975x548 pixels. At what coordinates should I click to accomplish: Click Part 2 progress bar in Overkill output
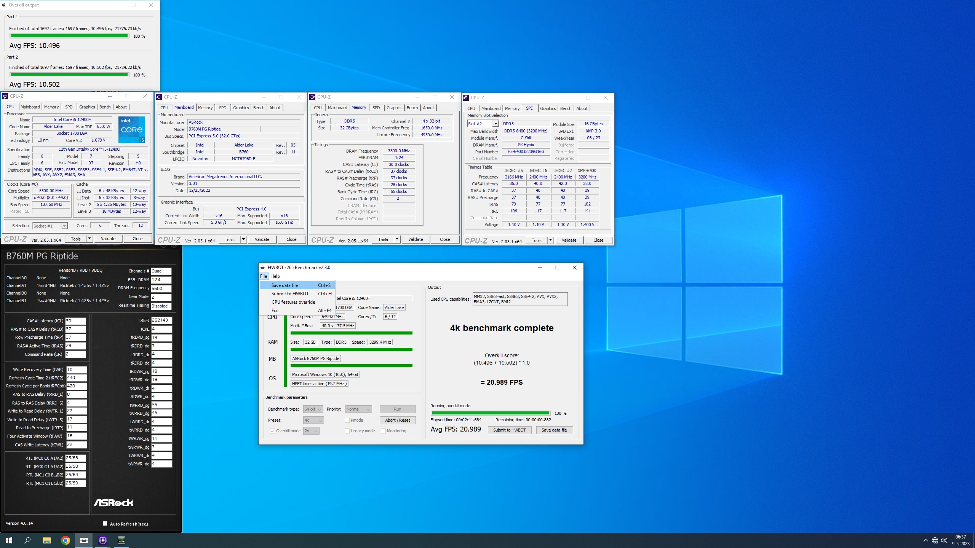click(69, 75)
